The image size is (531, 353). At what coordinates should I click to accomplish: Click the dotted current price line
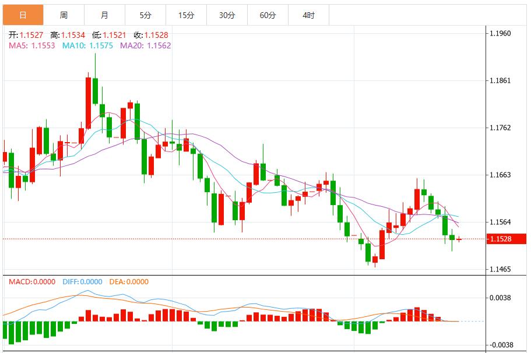coord(233,238)
